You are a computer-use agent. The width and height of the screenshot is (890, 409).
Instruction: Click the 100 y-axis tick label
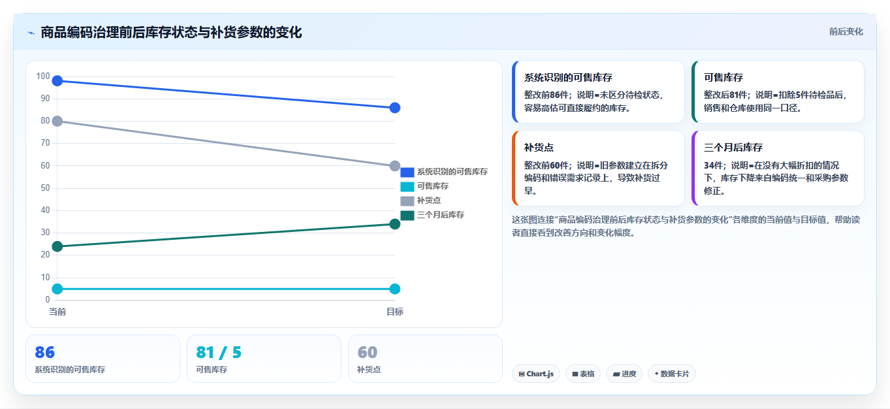(x=43, y=76)
